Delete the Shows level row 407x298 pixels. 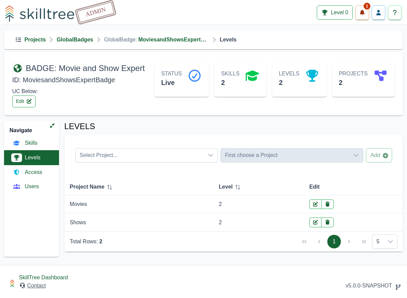pyautogui.click(x=328, y=222)
